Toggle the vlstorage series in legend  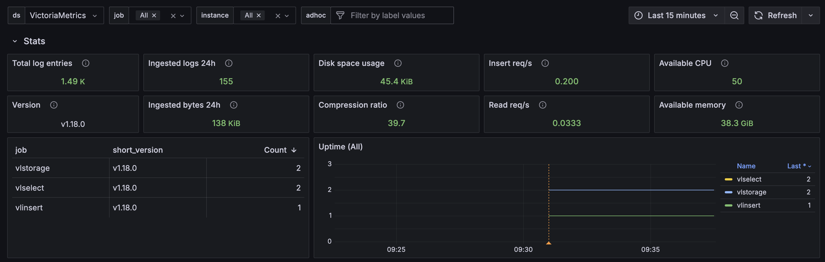tap(751, 192)
